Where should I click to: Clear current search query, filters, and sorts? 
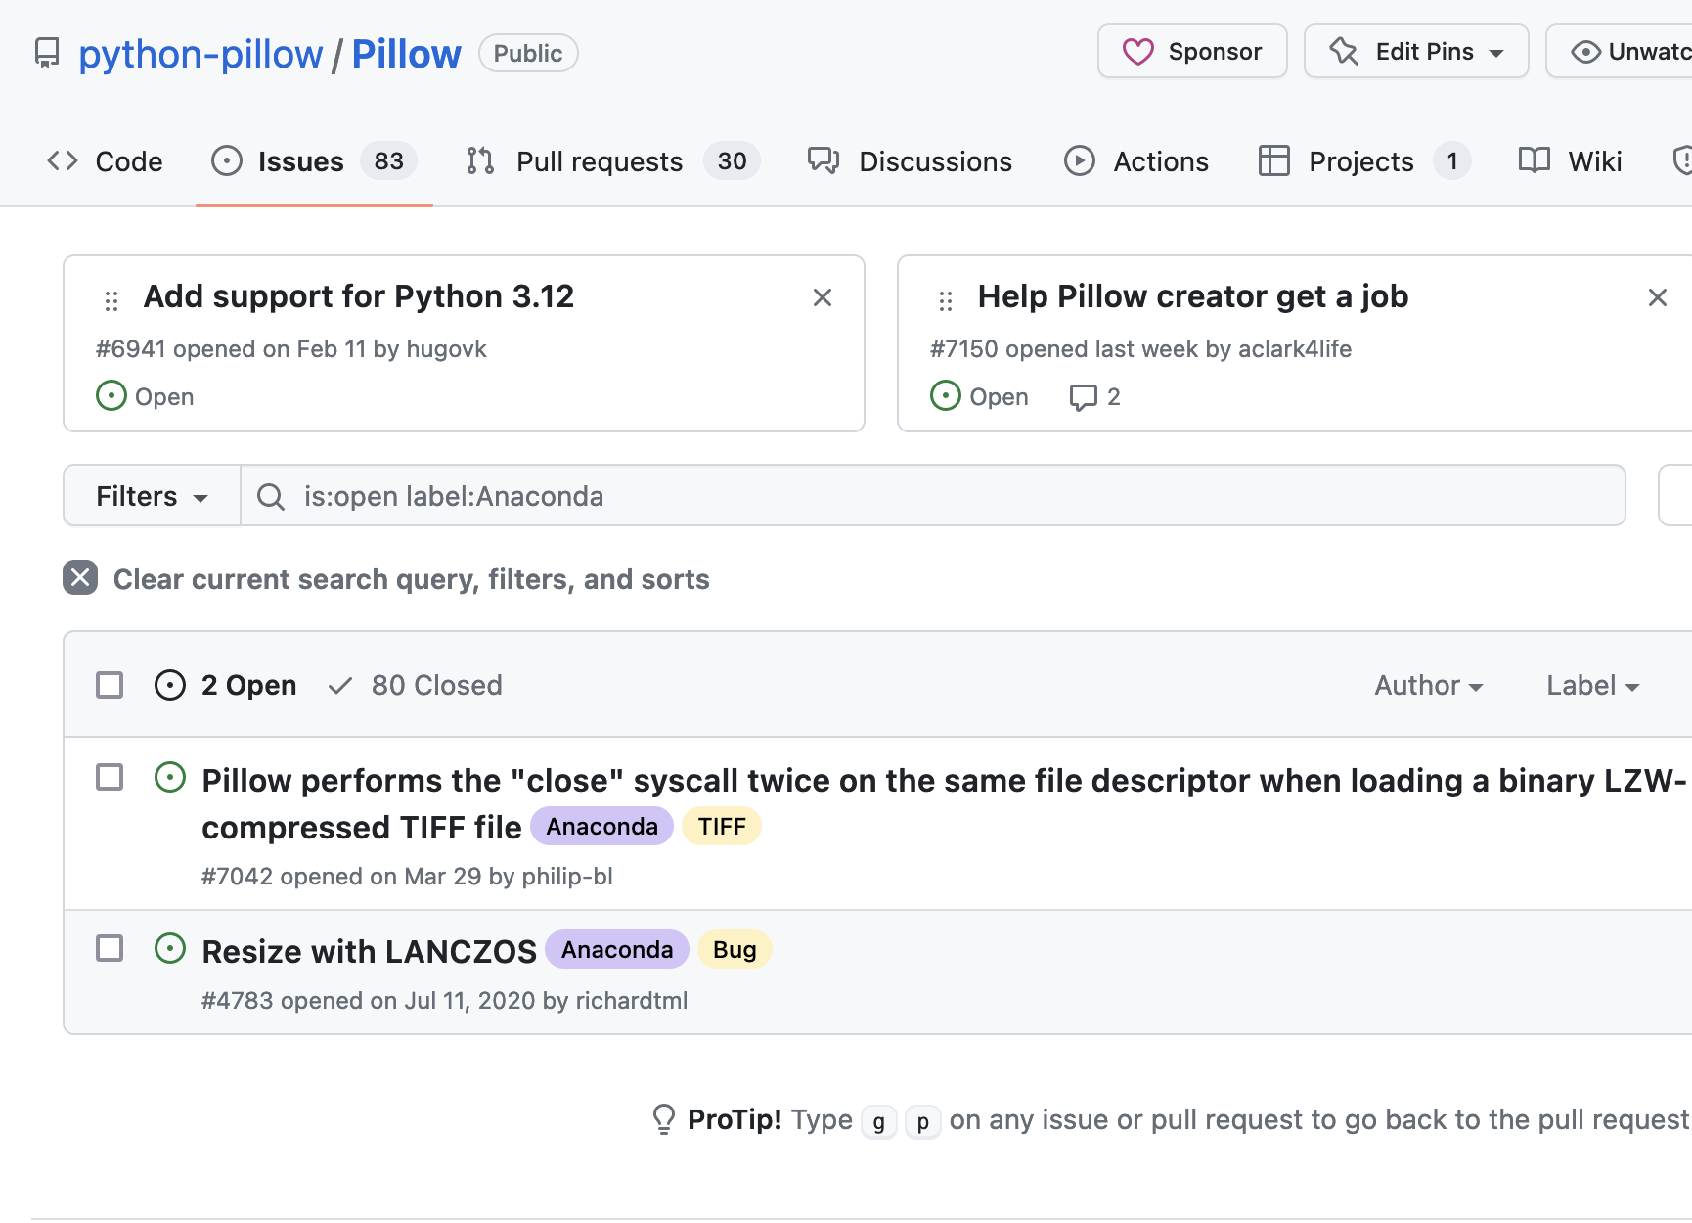[x=386, y=579]
